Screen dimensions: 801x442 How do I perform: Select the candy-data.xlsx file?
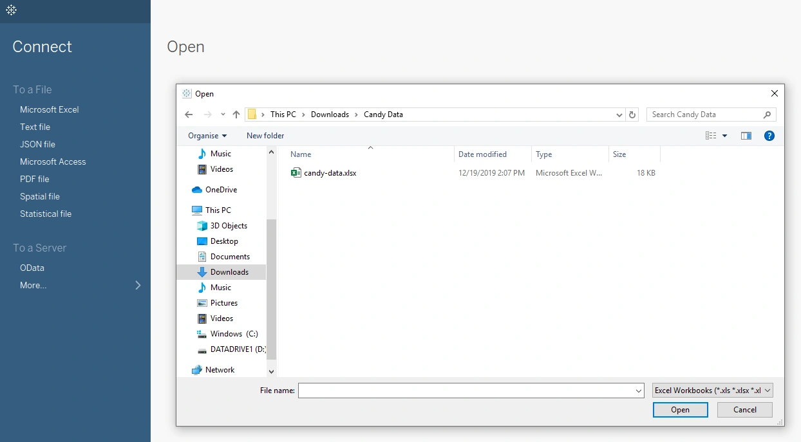coord(330,173)
